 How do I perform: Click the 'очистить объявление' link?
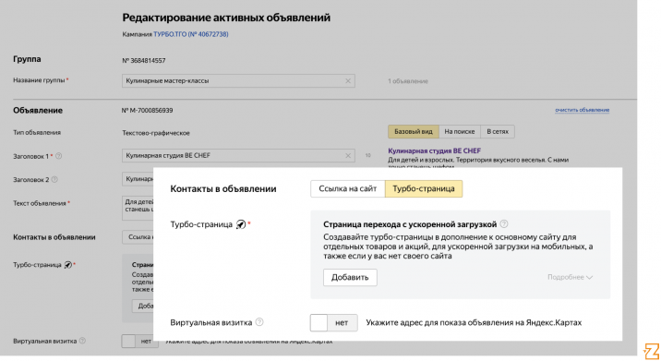582,110
